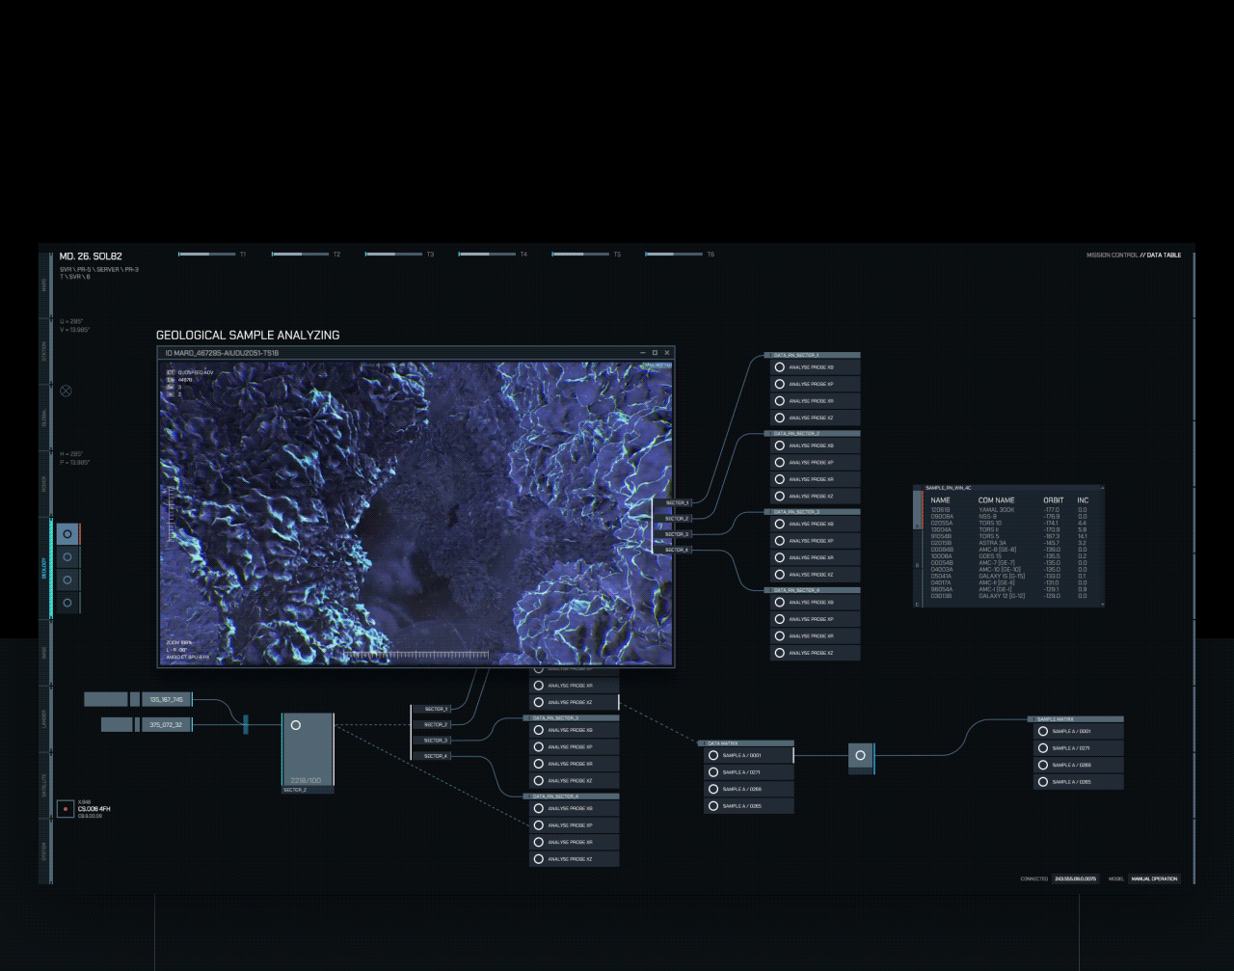The width and height of the screenshot is (1234, 971).
Task: Click the crossed-circle icon in the left column
Action: tap(66, 391)
